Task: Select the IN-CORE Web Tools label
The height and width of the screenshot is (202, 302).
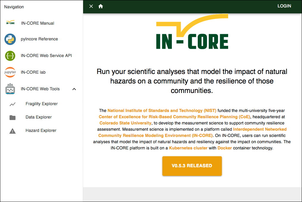Action: coord(40,89)
